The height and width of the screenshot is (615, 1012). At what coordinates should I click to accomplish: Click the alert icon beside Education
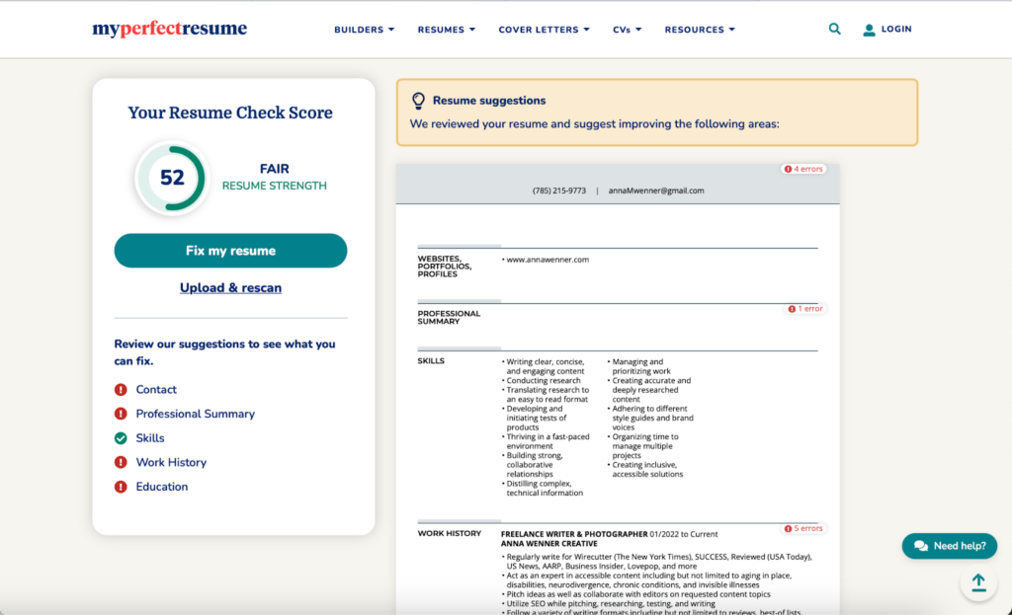point(121,486)
